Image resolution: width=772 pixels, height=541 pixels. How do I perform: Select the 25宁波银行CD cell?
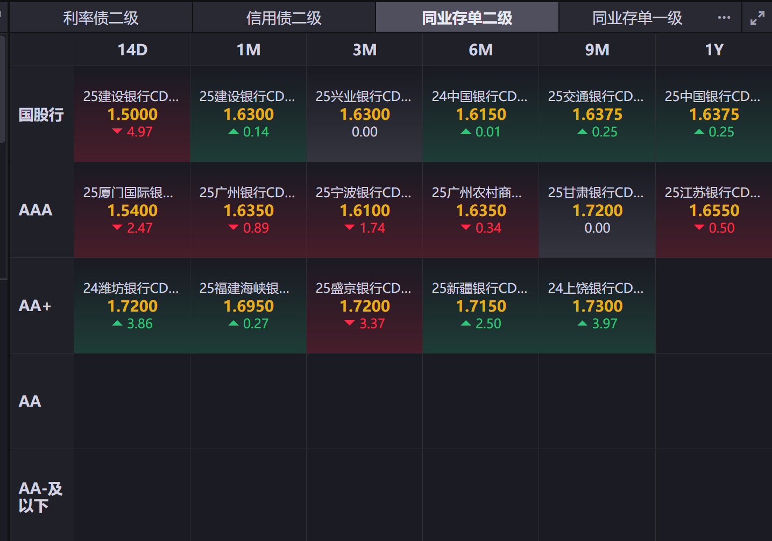365,210
